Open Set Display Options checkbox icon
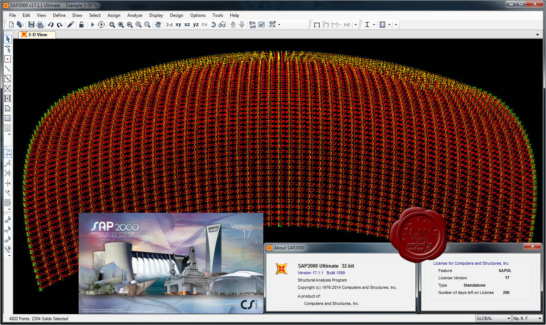 pyautogui.click(x=261, y=24)
